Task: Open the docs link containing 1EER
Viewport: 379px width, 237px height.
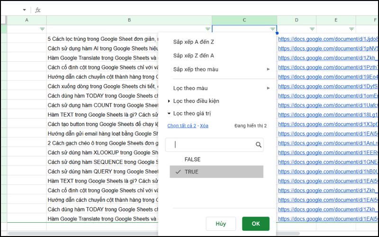Action: (328, 153)
